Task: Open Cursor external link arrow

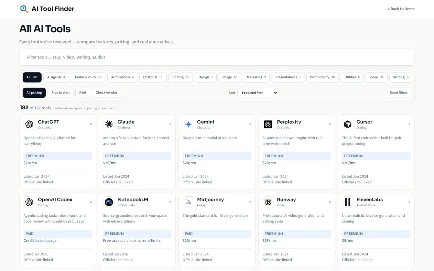Action: pyautogui.click(x=409, y=124)
